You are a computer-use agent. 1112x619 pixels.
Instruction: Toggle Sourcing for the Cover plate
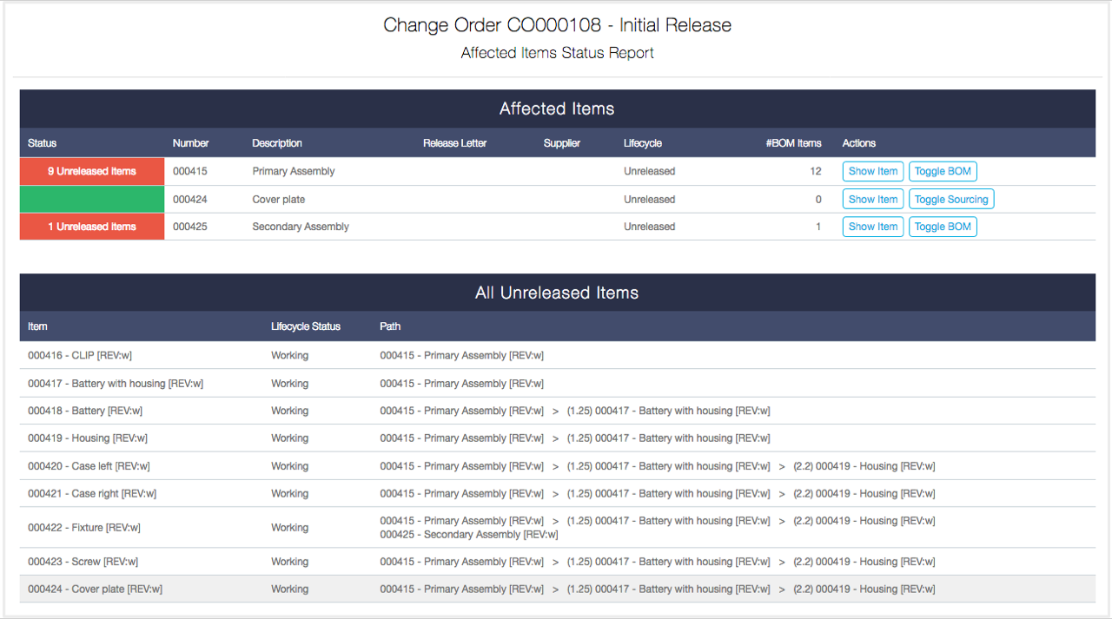[950, 199]
